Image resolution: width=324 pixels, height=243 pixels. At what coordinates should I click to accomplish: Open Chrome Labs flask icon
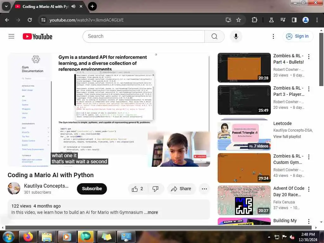[271, 20]
